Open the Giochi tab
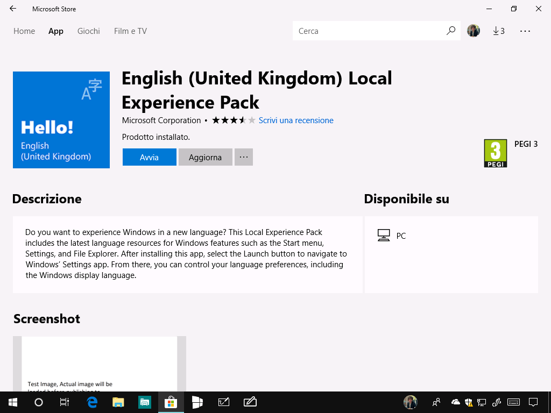The width and height of the screenshot is (551, 413). (89, 31)
